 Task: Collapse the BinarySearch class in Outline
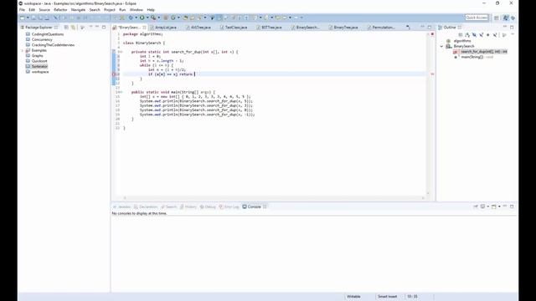[x=441, y=46]
